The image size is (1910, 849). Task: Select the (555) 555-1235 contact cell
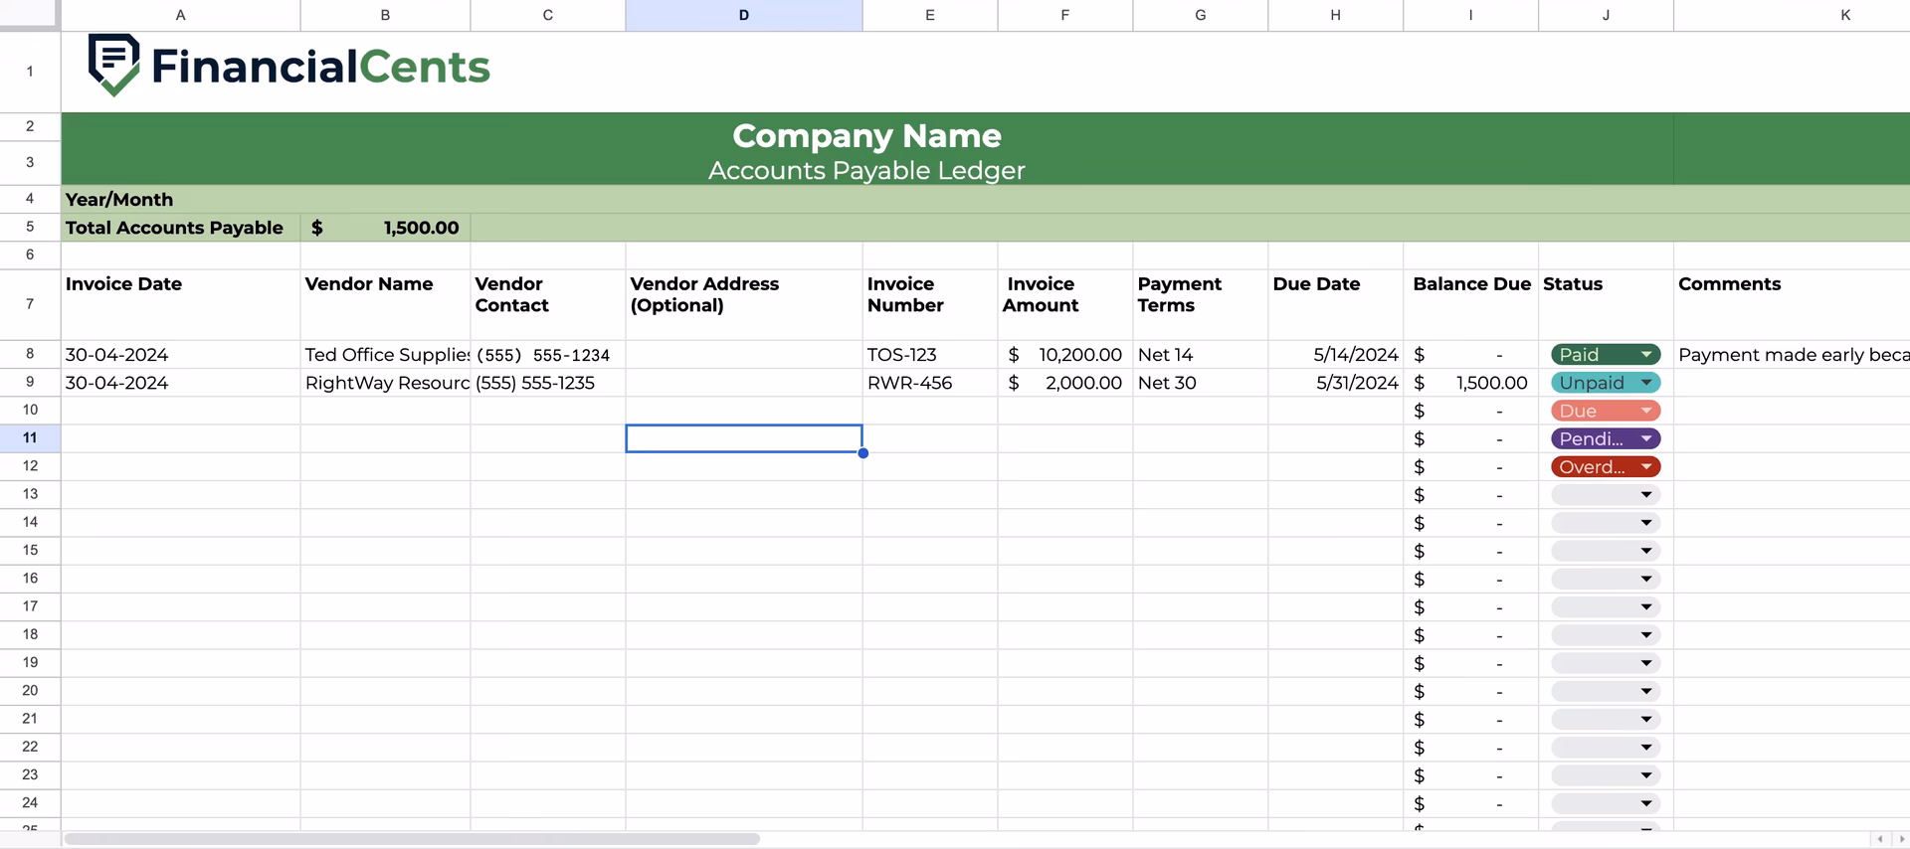[x=548, y=383]
